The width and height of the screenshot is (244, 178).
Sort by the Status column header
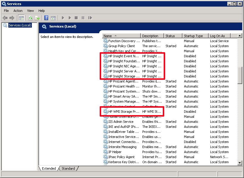[x=173, y=36]
